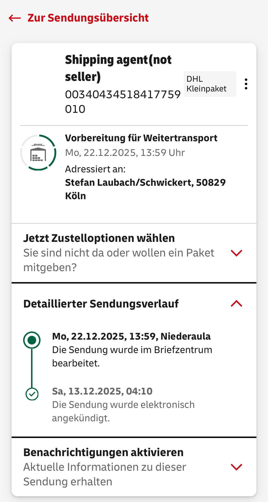This screenshot has width=268, height=502.
Task: Go back via Zur Sendungsübersicht link
Action: pos(88,18)
